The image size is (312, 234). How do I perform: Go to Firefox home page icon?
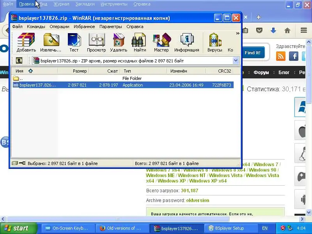(x=287, y=30)
